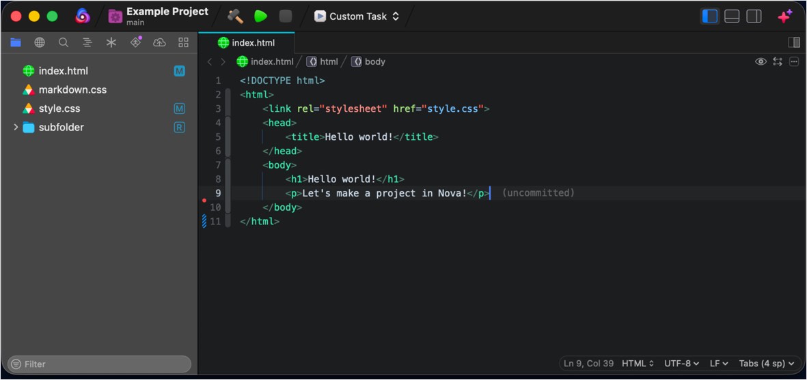Toggle the preview eye icon
Image resolution: width=807 pixels, height=380 pixels.
pyautogui.click(x=761, y=62)
